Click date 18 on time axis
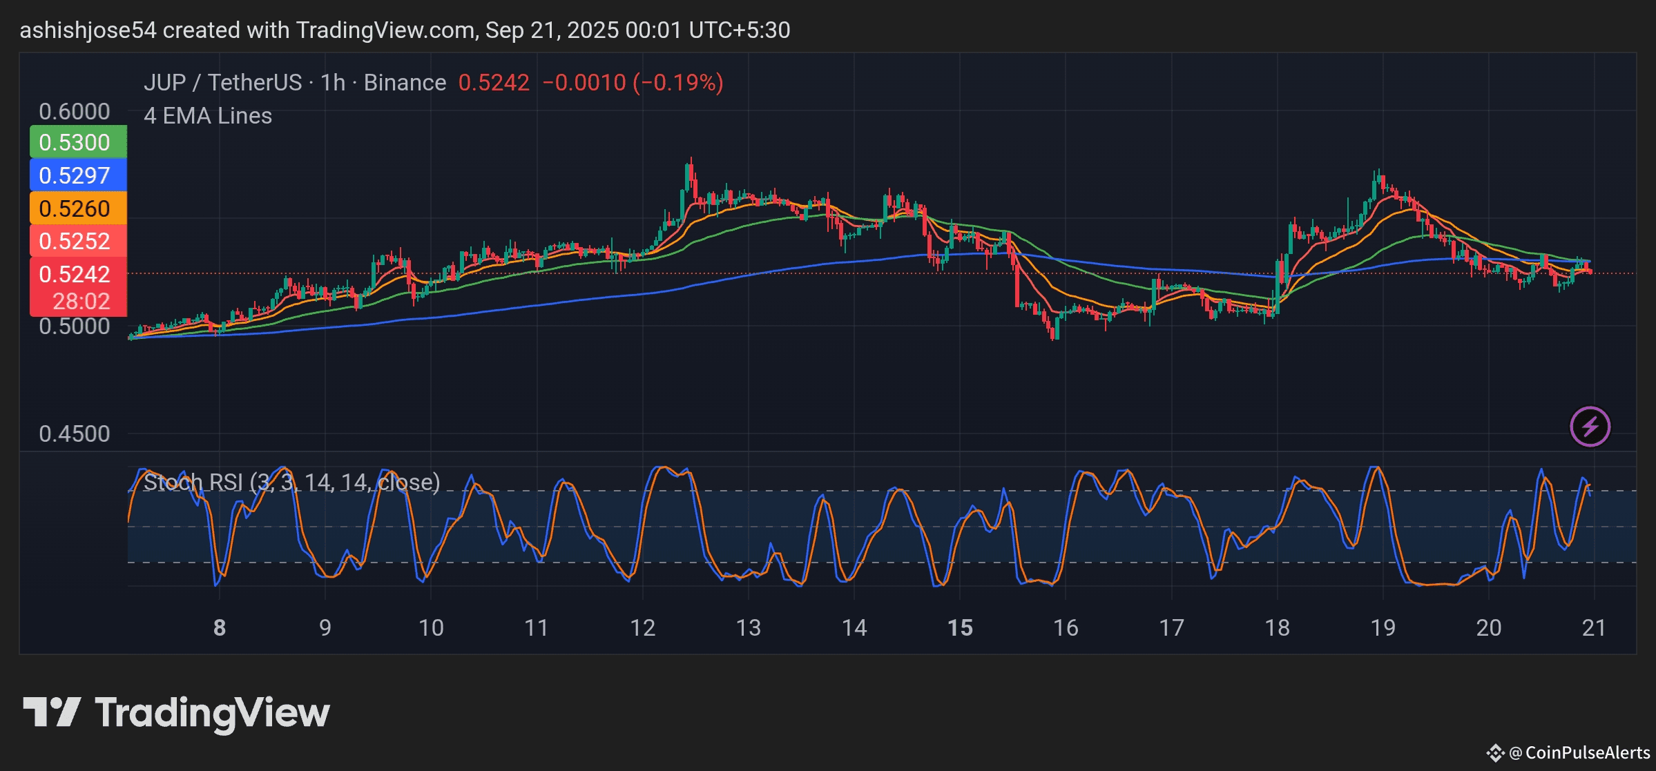Image resolution: width=1656 pixels, height=771 pixels. [x=1277, y=627]
